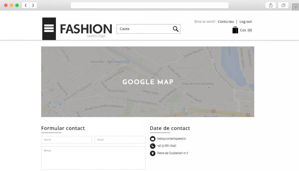Click the Log out link

pos(245,22)
